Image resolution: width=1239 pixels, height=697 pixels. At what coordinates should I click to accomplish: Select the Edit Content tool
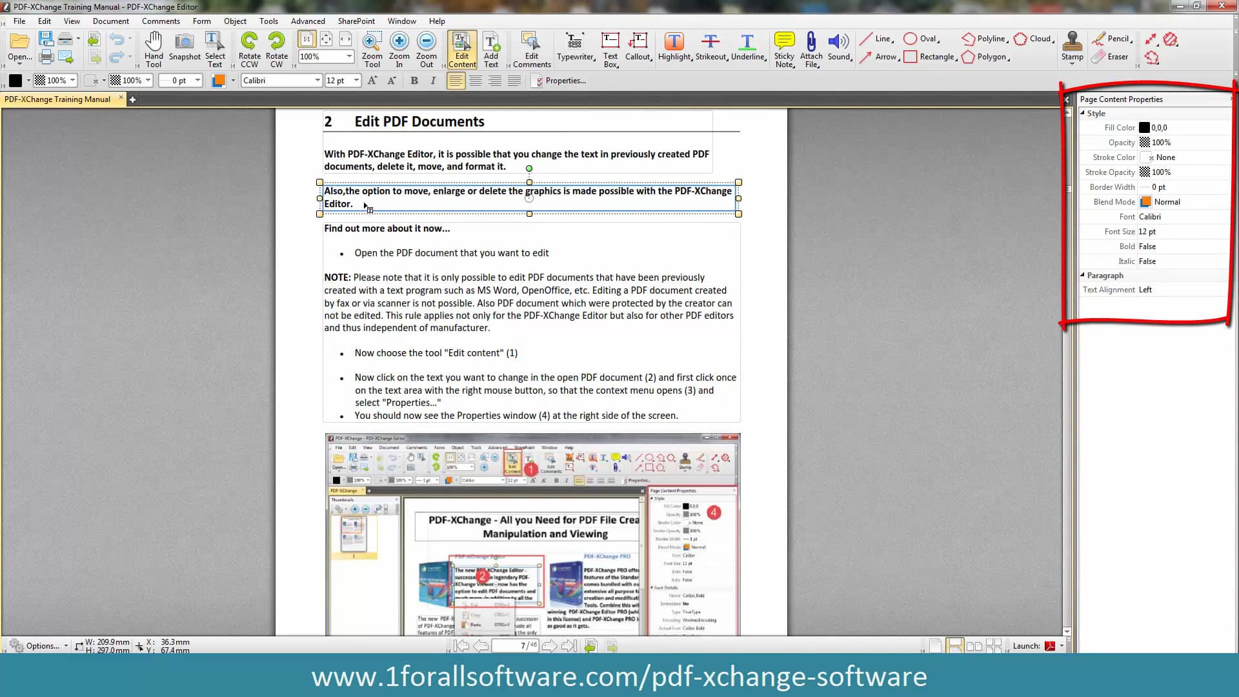click(461, 48)
